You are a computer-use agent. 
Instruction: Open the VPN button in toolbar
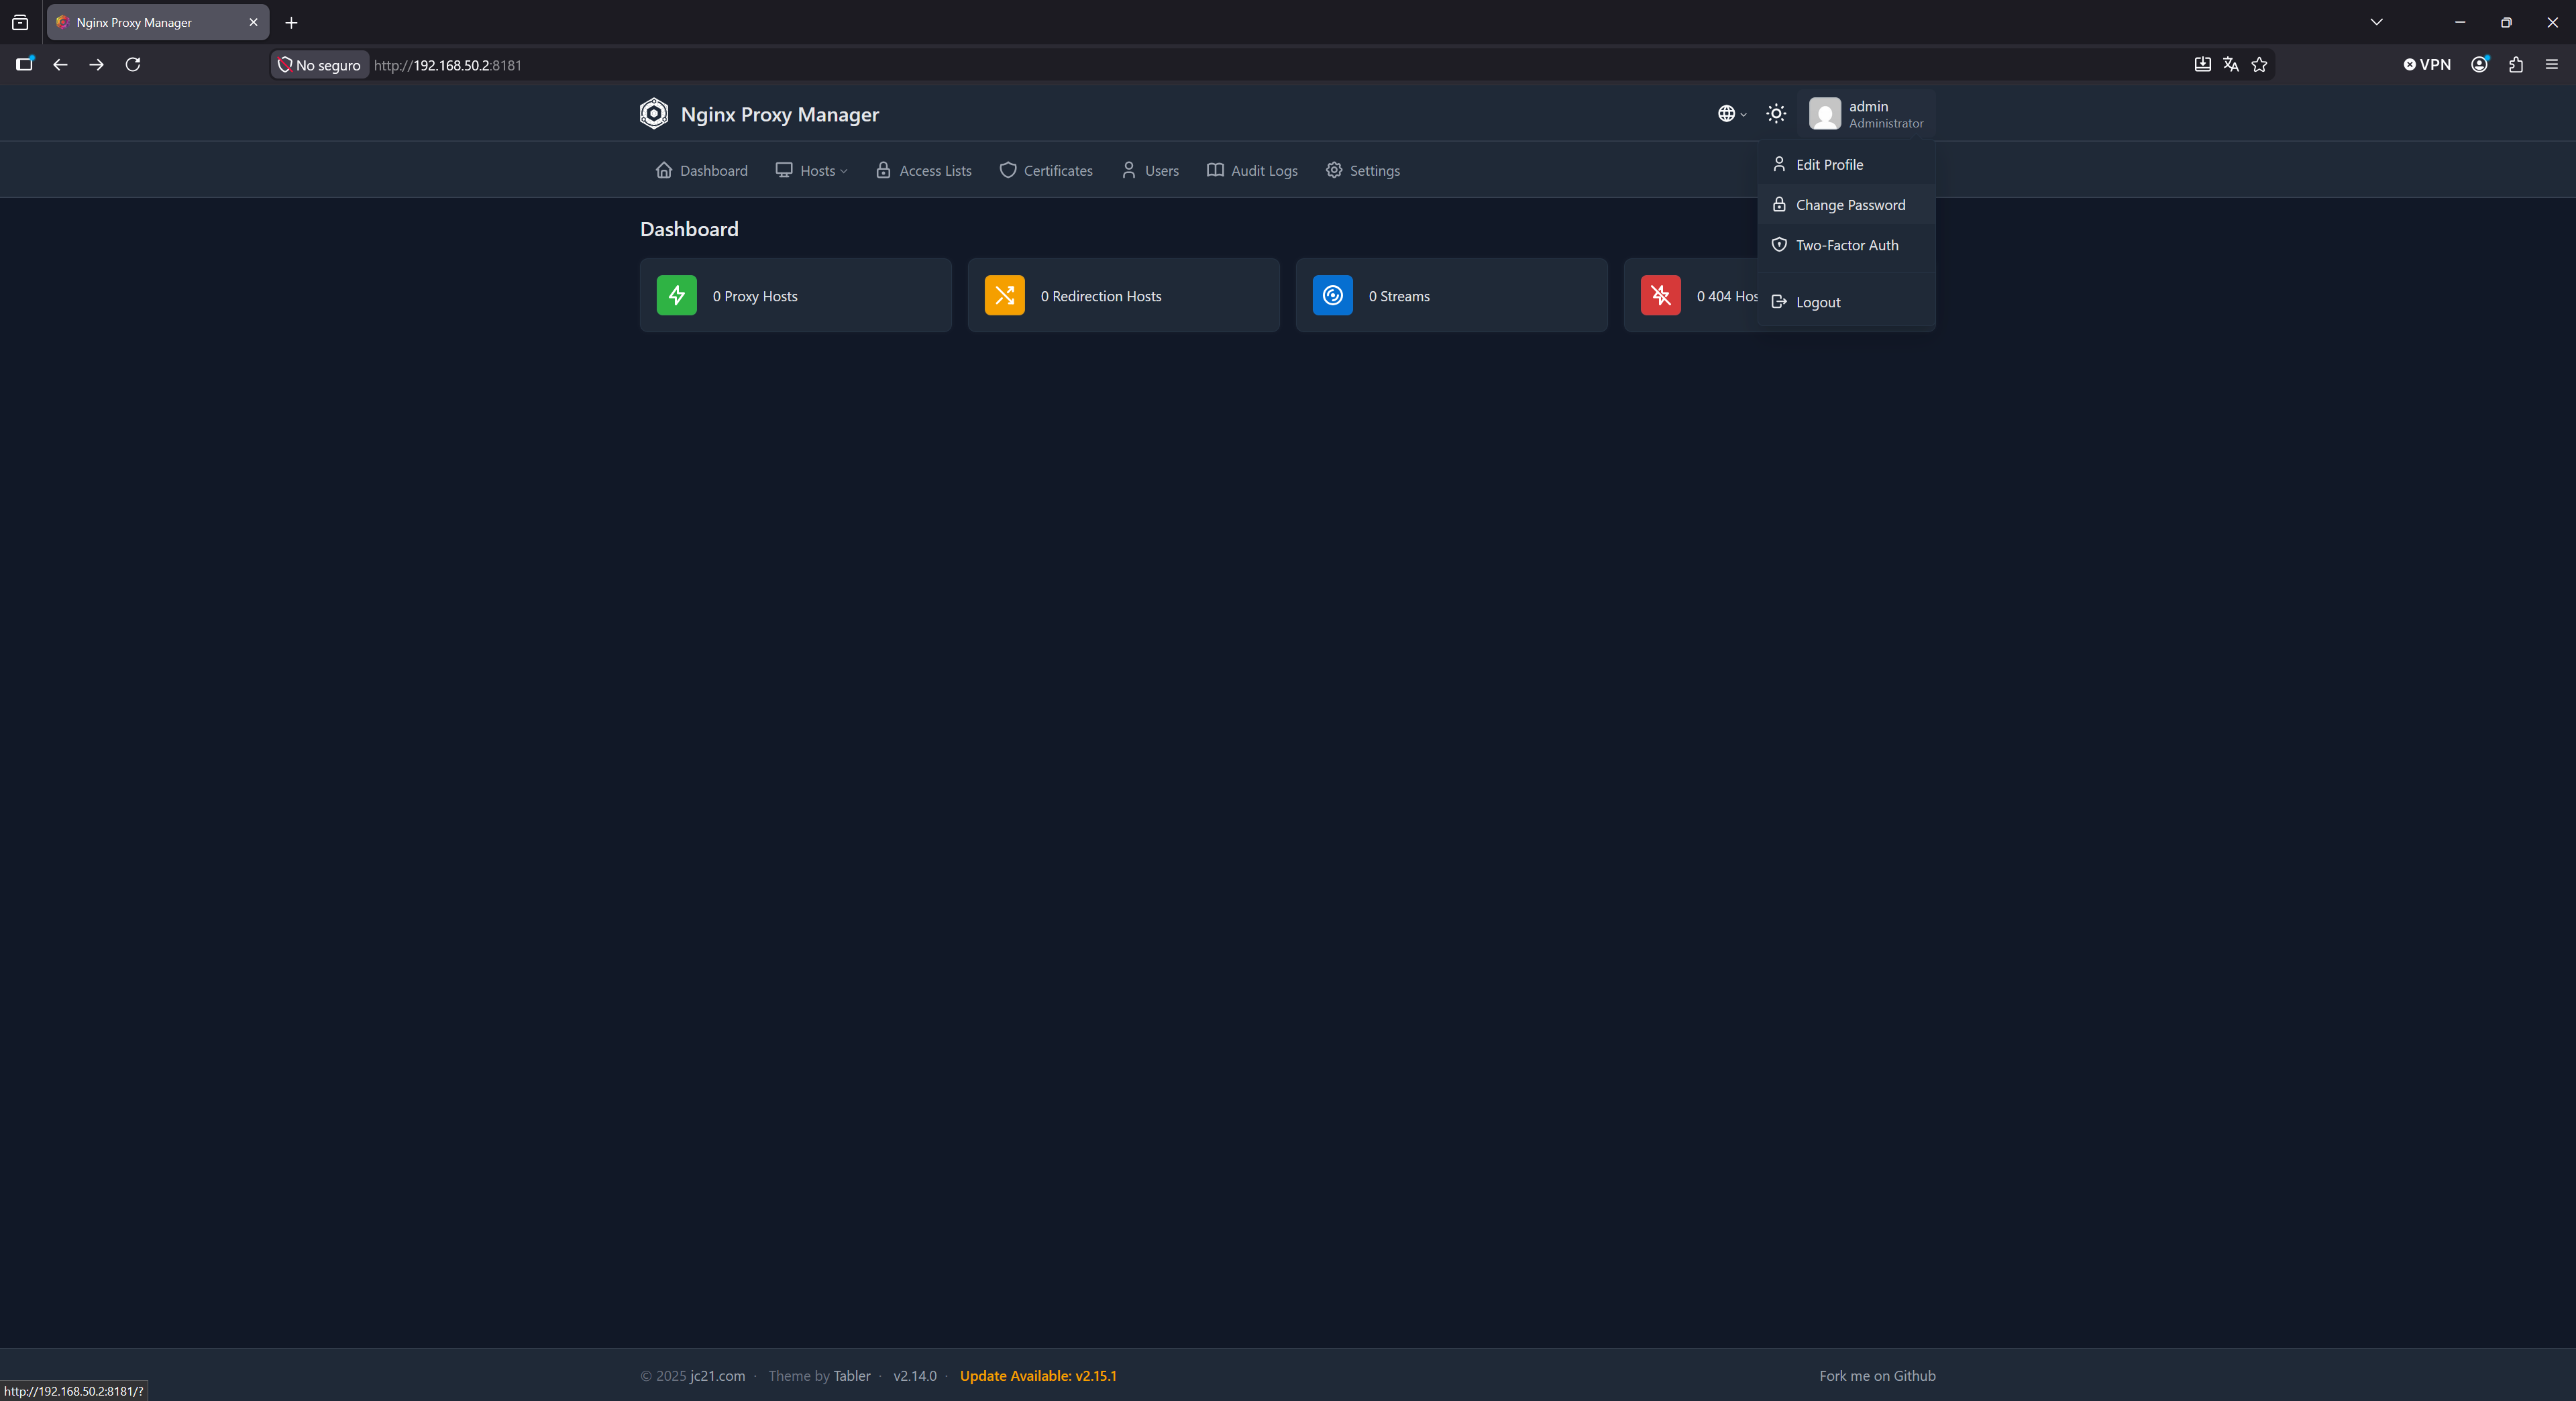point(2427,65)
